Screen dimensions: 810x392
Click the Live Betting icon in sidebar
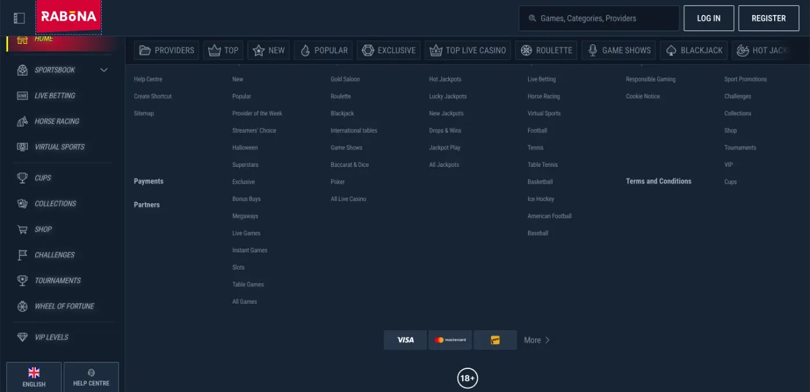click(x=23, y=96)
